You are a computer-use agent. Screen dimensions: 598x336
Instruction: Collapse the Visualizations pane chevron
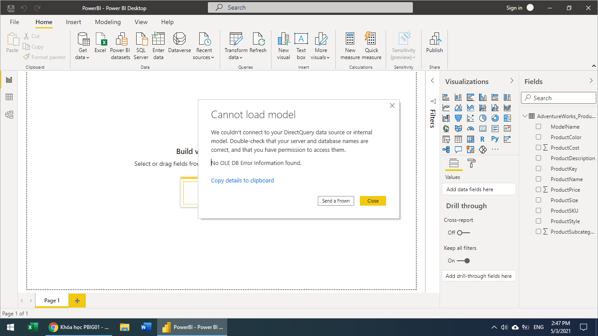pyautogui.click(x=512, y=81)
